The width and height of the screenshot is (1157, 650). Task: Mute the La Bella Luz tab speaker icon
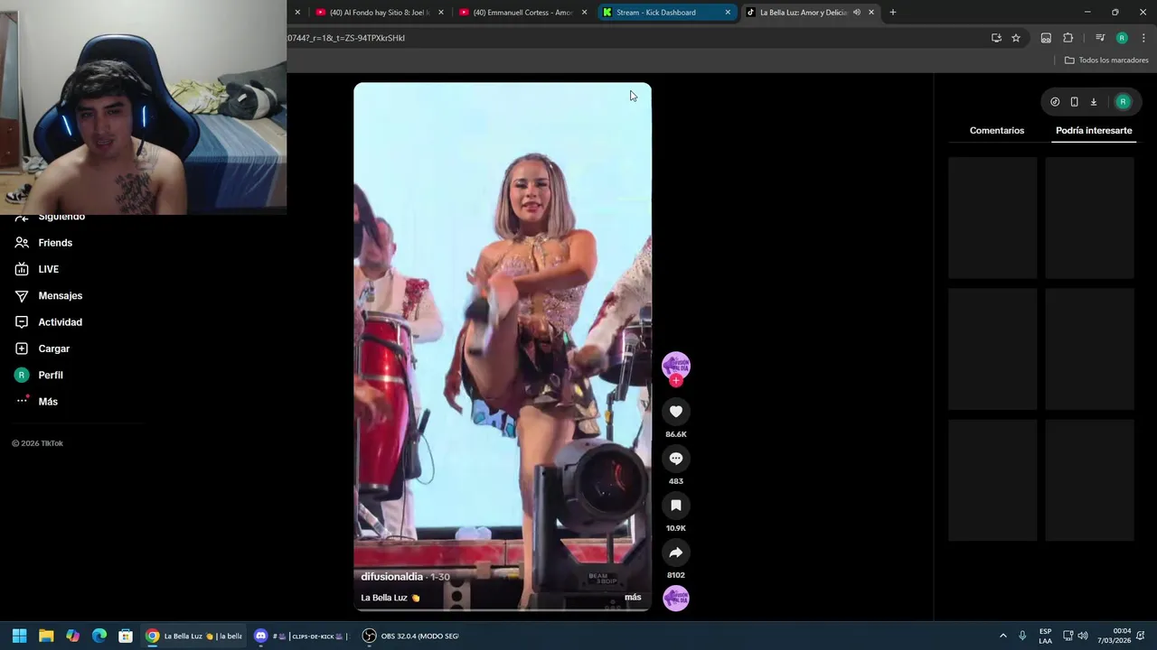[x=856, y=13]
